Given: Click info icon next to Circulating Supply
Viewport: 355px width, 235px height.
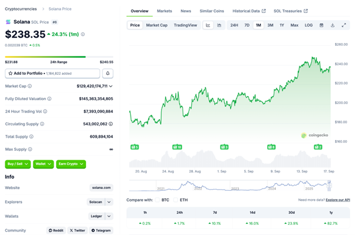Looking at the screenshot, I should 42,124.
